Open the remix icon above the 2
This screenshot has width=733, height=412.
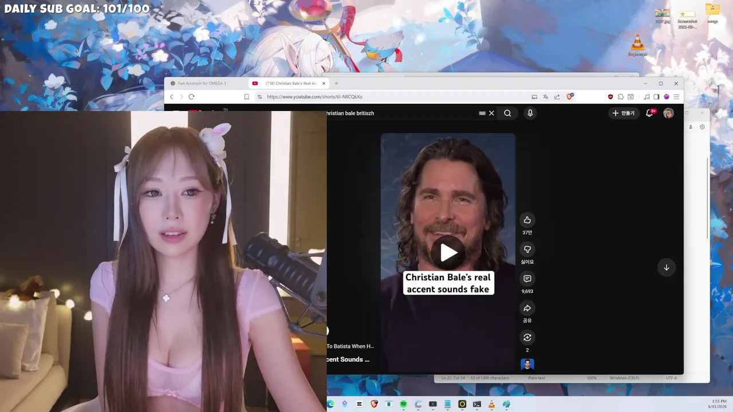coord(527,338)
